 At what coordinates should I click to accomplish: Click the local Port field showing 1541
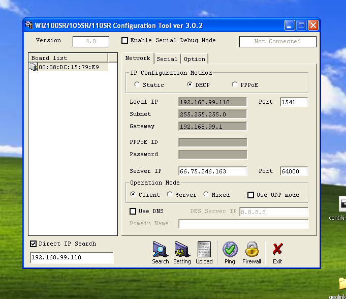coord(294,102)
